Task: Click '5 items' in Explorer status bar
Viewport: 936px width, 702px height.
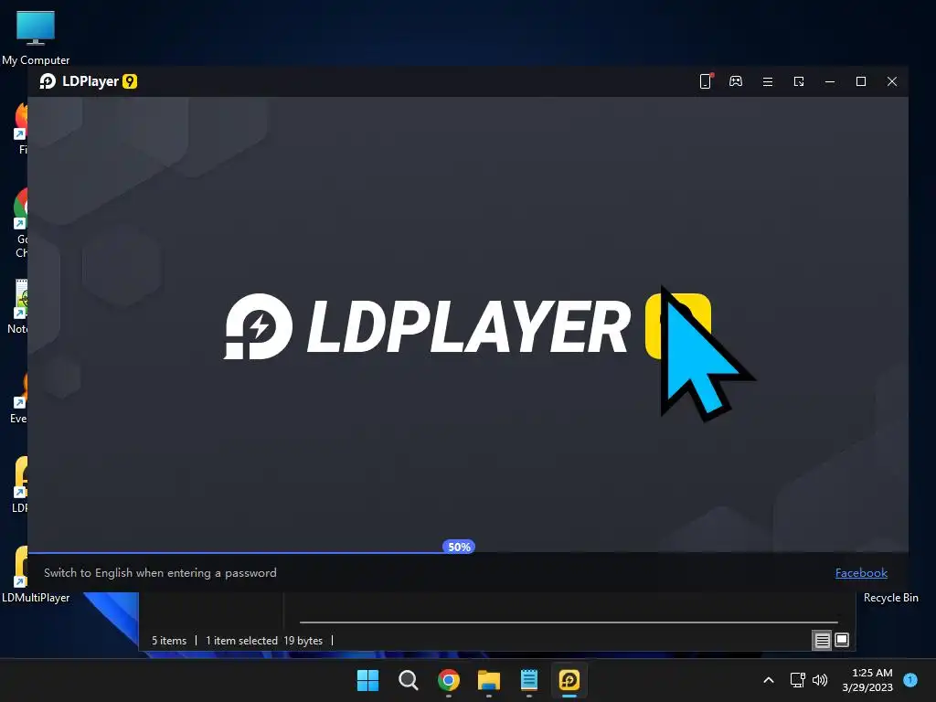Action: [x=169, y=641]
